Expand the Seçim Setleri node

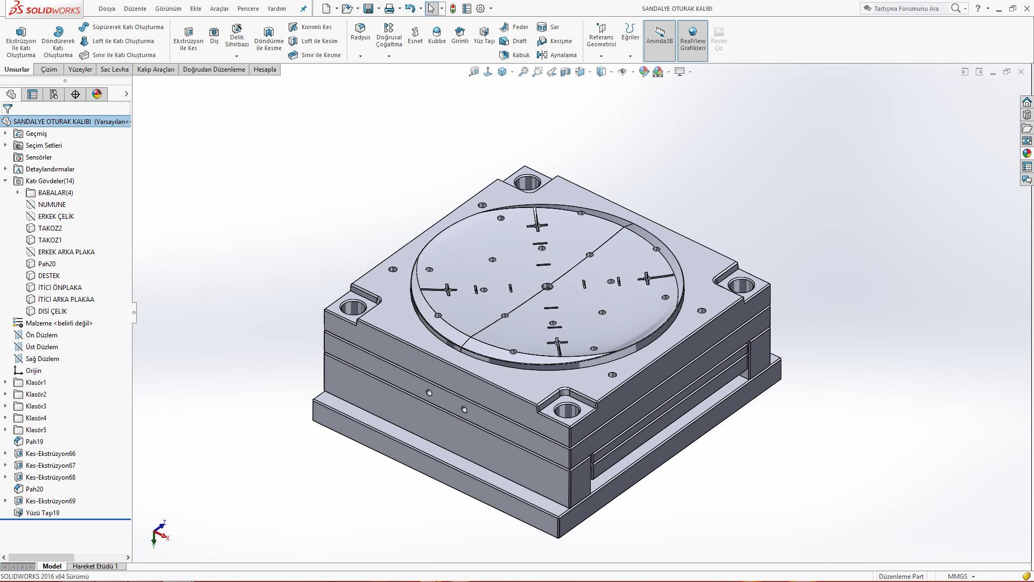coord(5,145)
